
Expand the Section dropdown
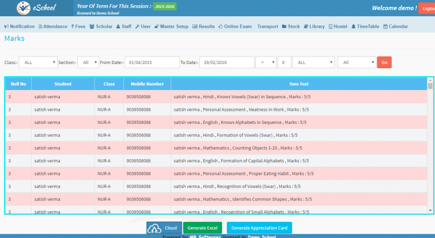(88, 62)
